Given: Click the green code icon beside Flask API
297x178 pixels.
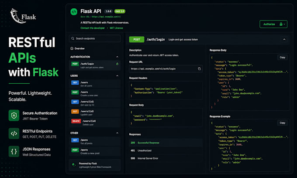Looking at the screenshot, I should (74, 12).
